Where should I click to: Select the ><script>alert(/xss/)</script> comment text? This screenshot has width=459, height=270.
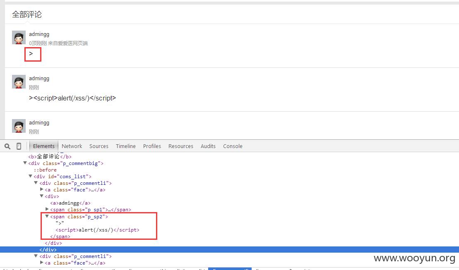pyautogui.click(x=72, y=98)
